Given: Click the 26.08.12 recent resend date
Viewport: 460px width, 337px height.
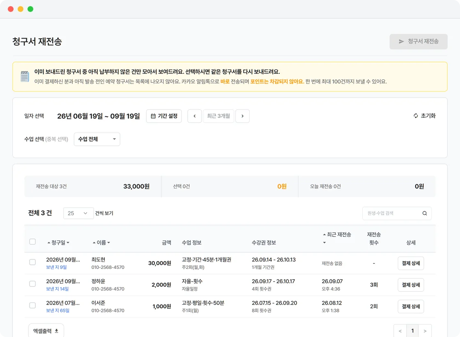Looking at the screenshot, I should tap(331, 303).
